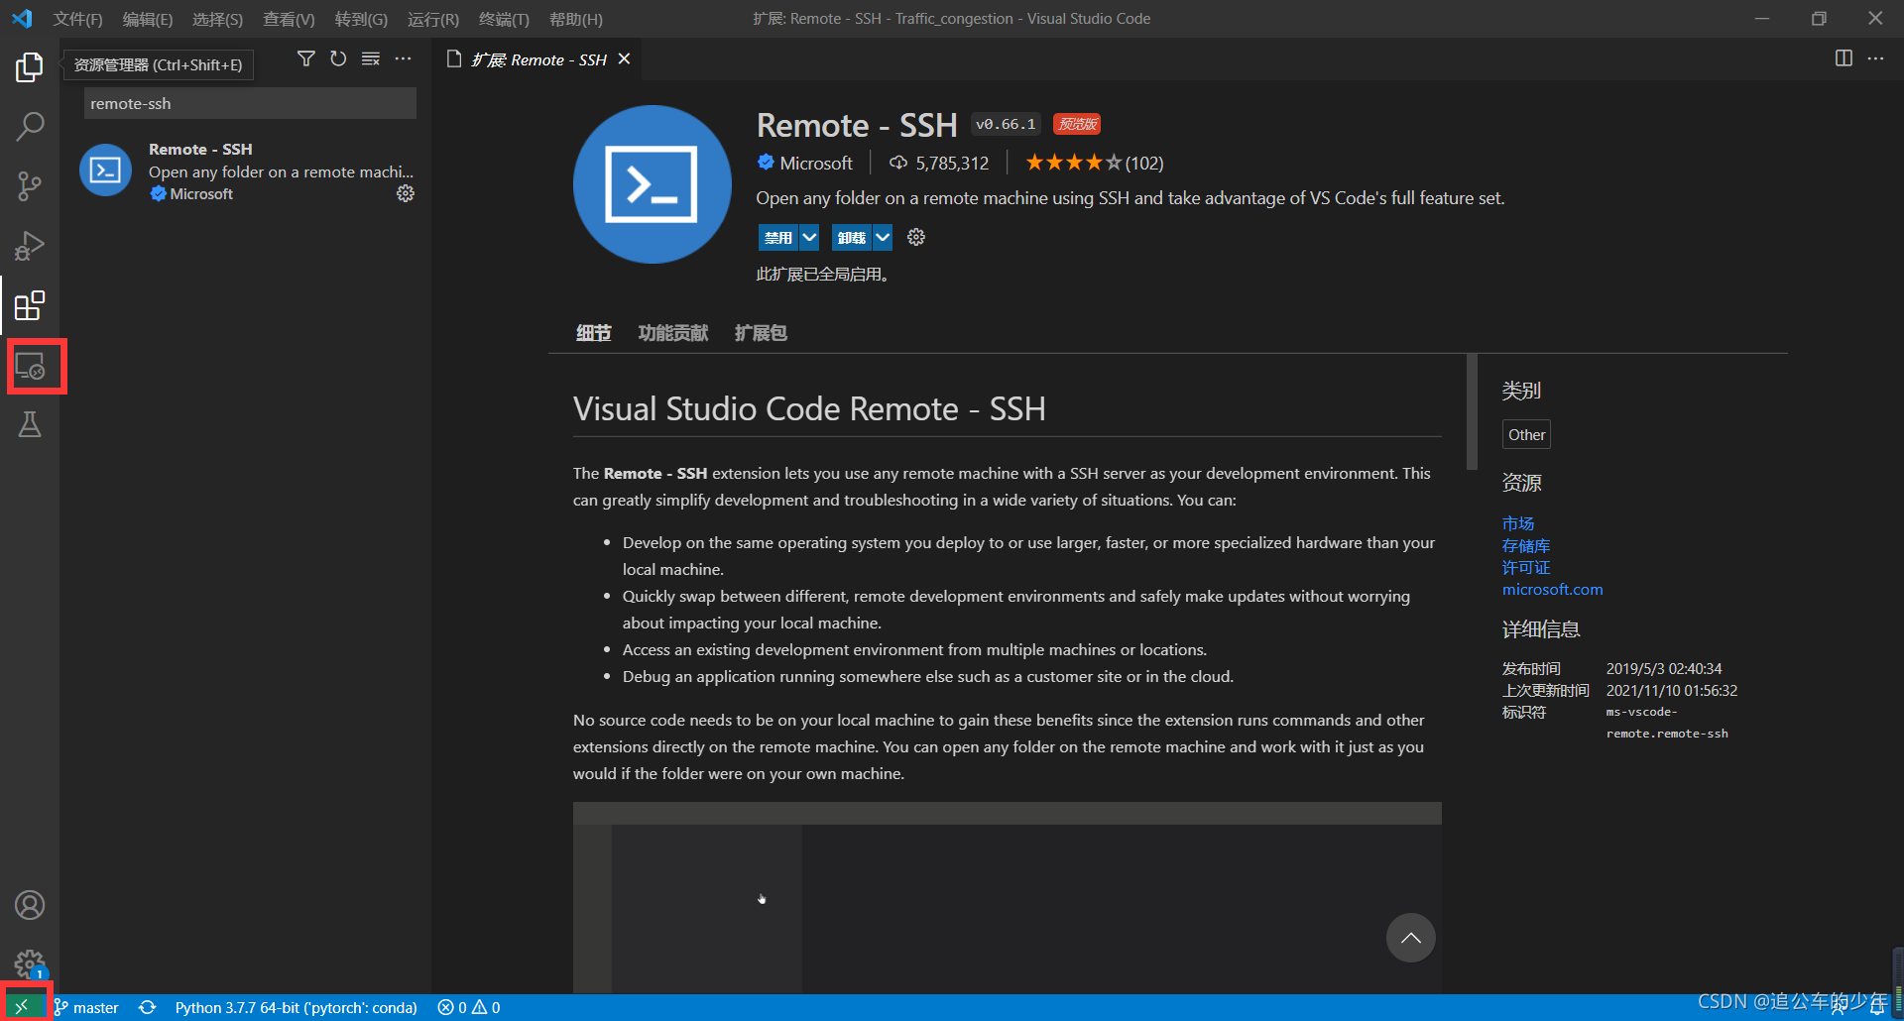Screen dimensions: 1904x1021
Task: Switch to the 功能贡献 tab
Action: pyautogui.click(x=673, y=333)
